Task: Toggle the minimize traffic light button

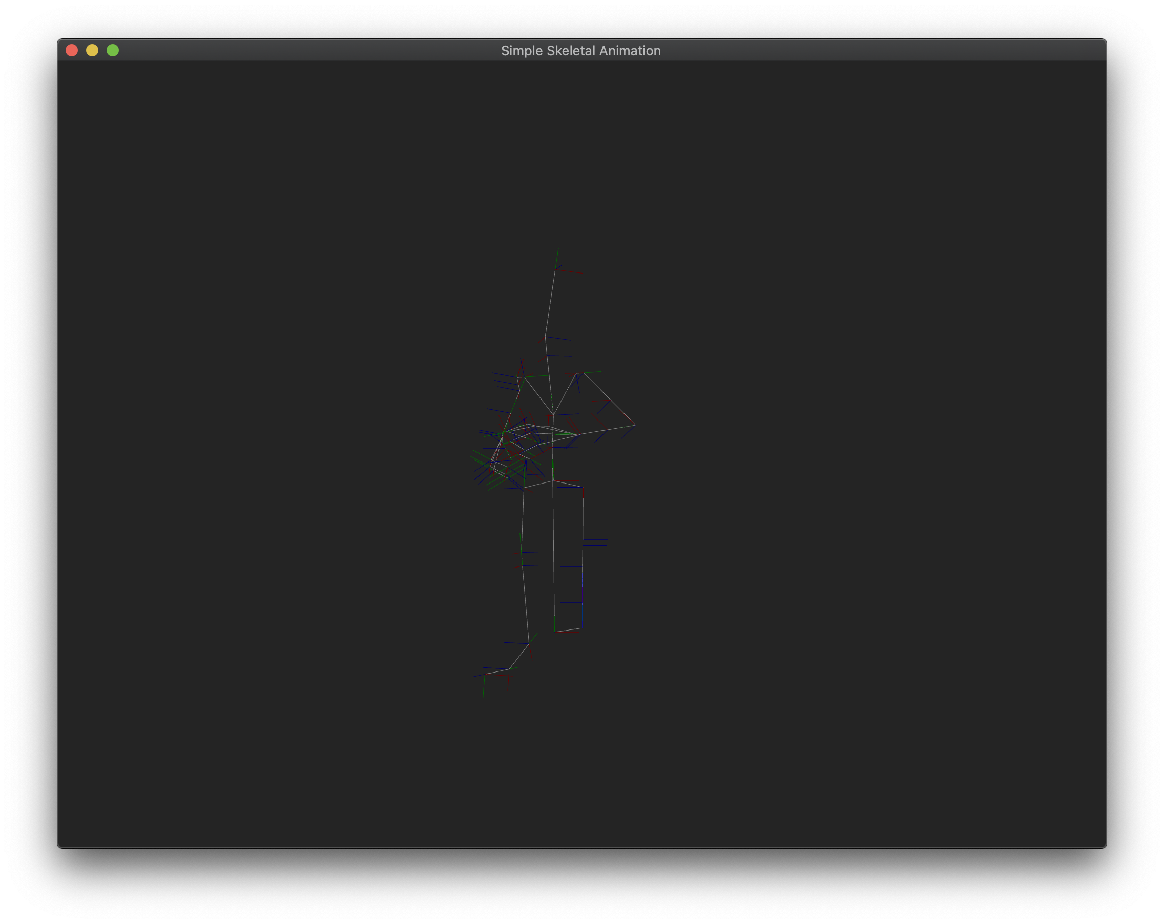Action: tap(92, 50)
